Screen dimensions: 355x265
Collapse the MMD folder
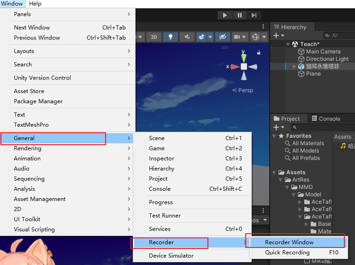pos(287,187)
